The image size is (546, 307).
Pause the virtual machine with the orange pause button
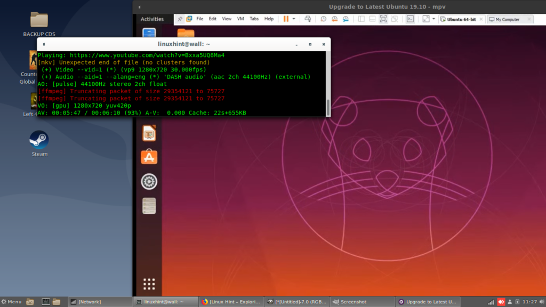point(286,19)
